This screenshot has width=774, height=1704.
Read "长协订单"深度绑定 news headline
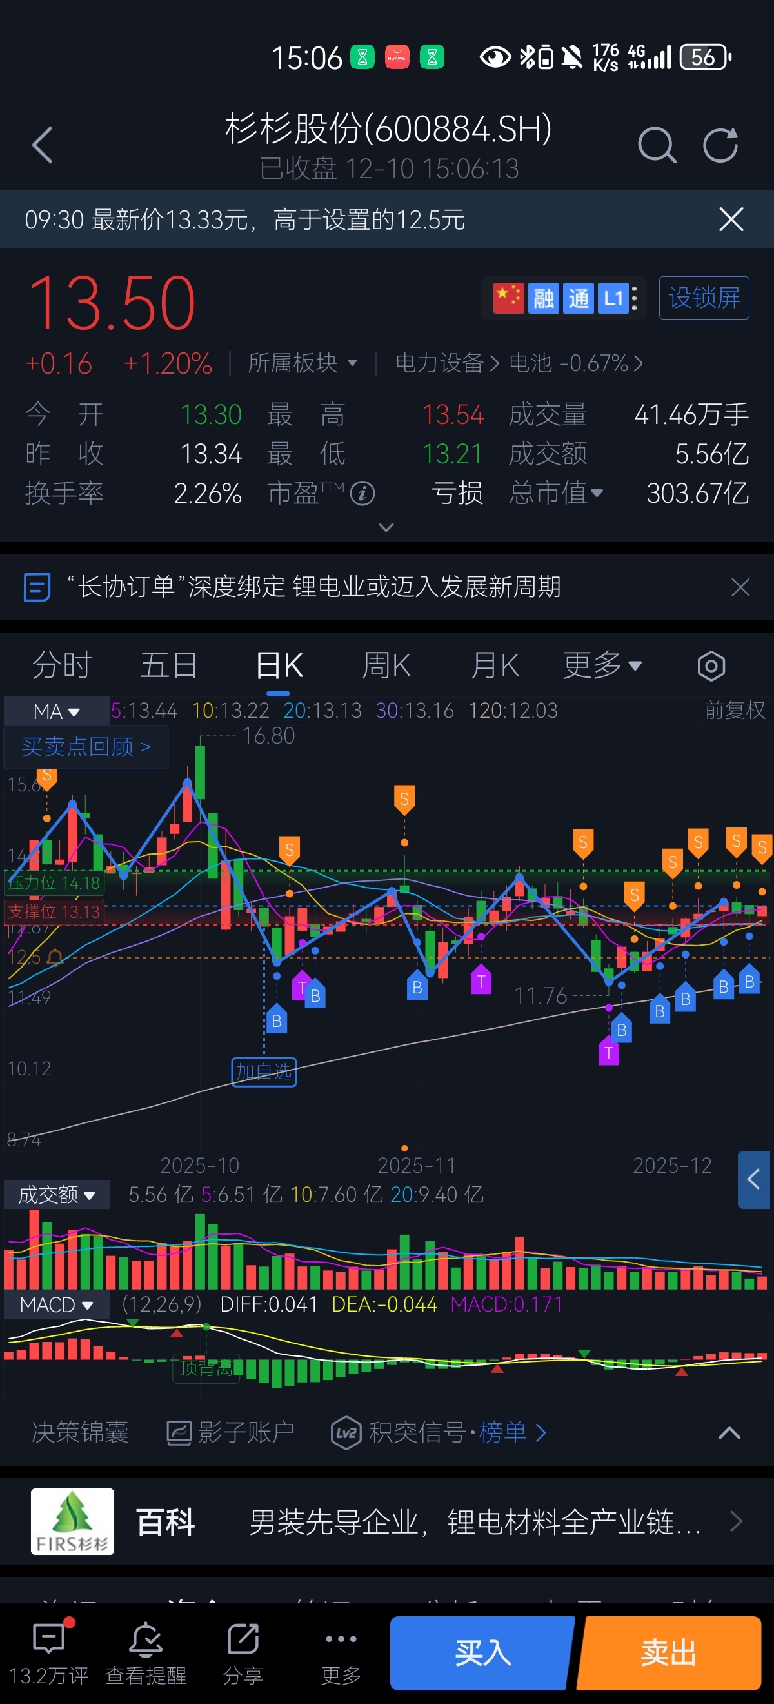pyautogui.click(x=313, y=587)
